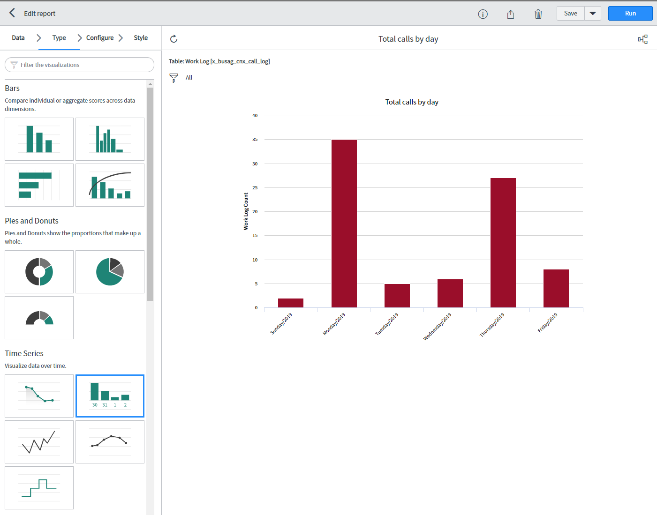Select the donut chart visualization
The image size is (657, 515).
pyautogui.click(x=39, y=272)
